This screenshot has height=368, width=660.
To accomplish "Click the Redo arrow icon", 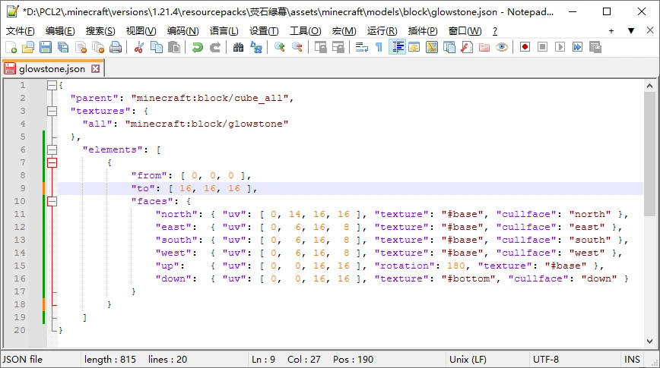I will point(214,47).
